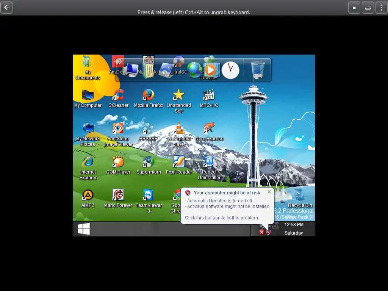The image size is (388, 291).
Task: Click 'Antivirus software might not be installed' text
Action: (228, 207)
